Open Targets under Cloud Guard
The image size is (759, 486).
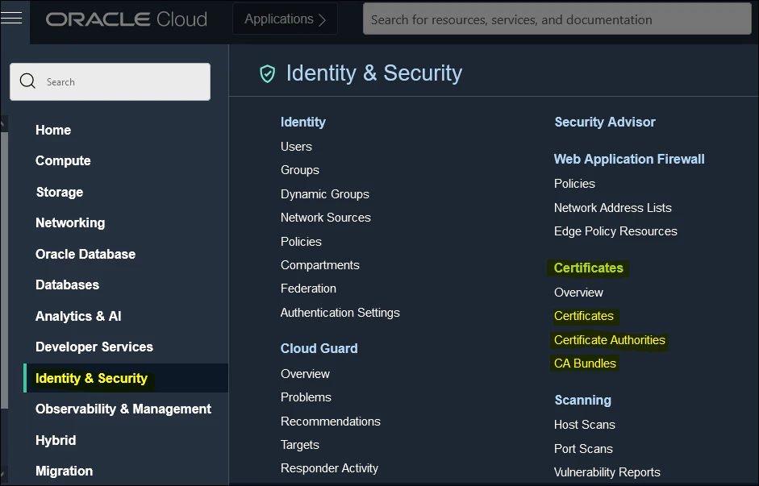[299, 445]
